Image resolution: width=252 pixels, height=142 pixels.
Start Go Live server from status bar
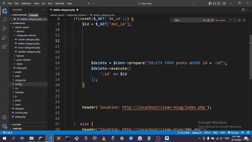[x=233, y=133]
